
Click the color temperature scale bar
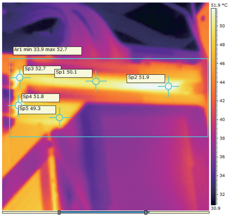[x=213, y=106]
